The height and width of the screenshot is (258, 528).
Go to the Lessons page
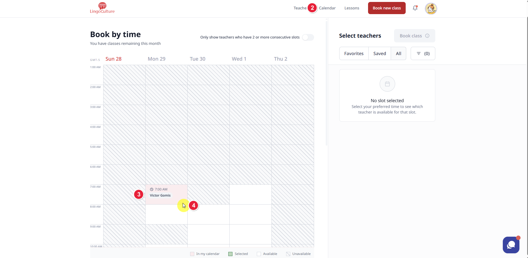(352, 8)
